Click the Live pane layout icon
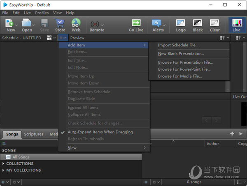 click(x=238, y=38)
